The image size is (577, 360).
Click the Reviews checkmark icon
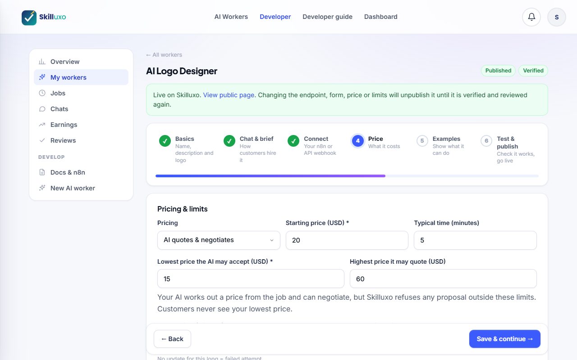(x=42, y=140)
